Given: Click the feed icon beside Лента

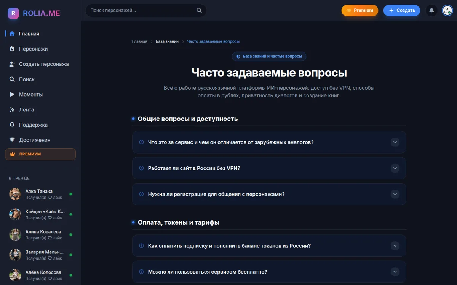Looking at the screenshot, I should coord(12,109).
